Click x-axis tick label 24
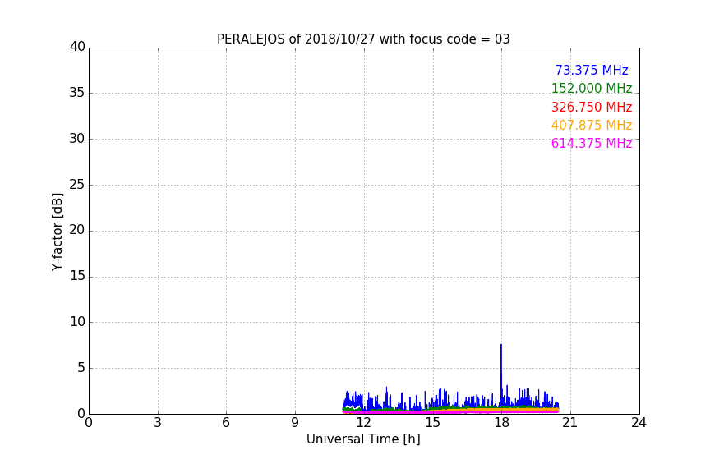The height and width of the screenshot is (473, 710). pos(639,423)
